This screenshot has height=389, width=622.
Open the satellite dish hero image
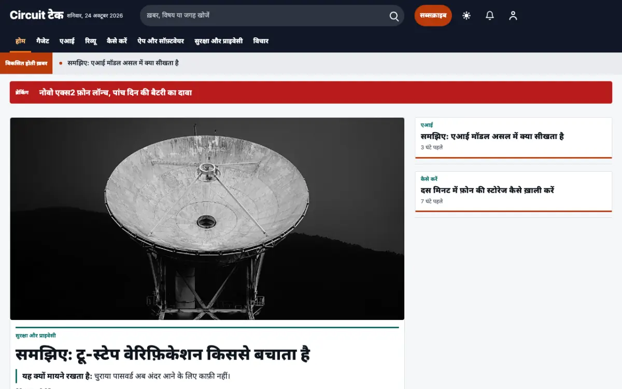click(x=207, y=219)
